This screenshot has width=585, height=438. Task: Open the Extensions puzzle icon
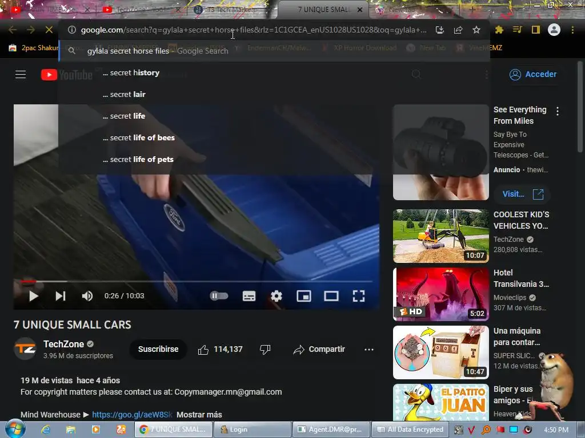[x=499, y=30]
